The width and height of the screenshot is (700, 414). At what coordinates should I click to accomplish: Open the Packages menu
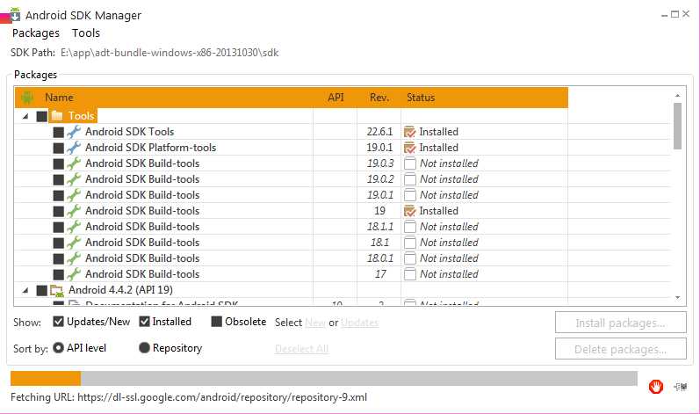click(x=36, y=33)
